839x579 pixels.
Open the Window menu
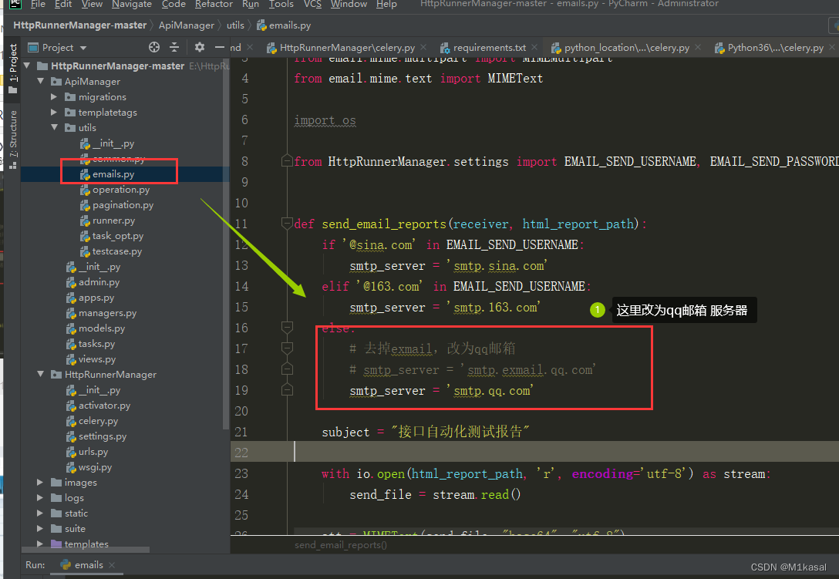[x=349, y=5]
